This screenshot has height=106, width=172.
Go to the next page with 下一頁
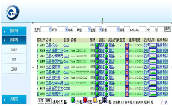[x=164, y=102]
